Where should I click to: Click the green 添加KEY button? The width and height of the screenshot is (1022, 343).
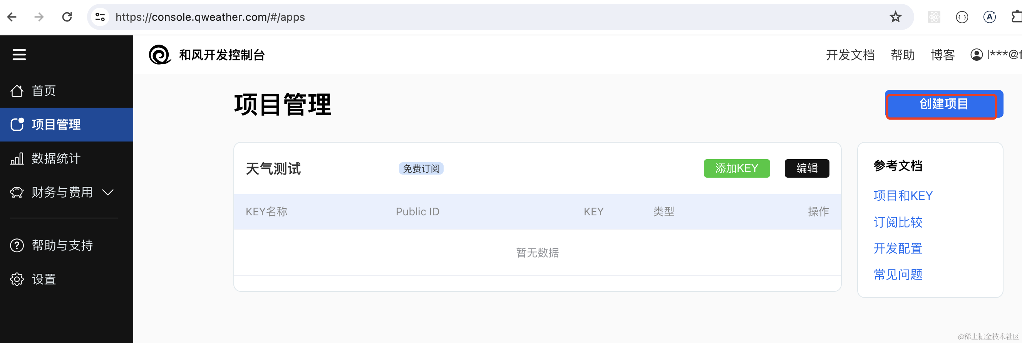tap(736, 168)
